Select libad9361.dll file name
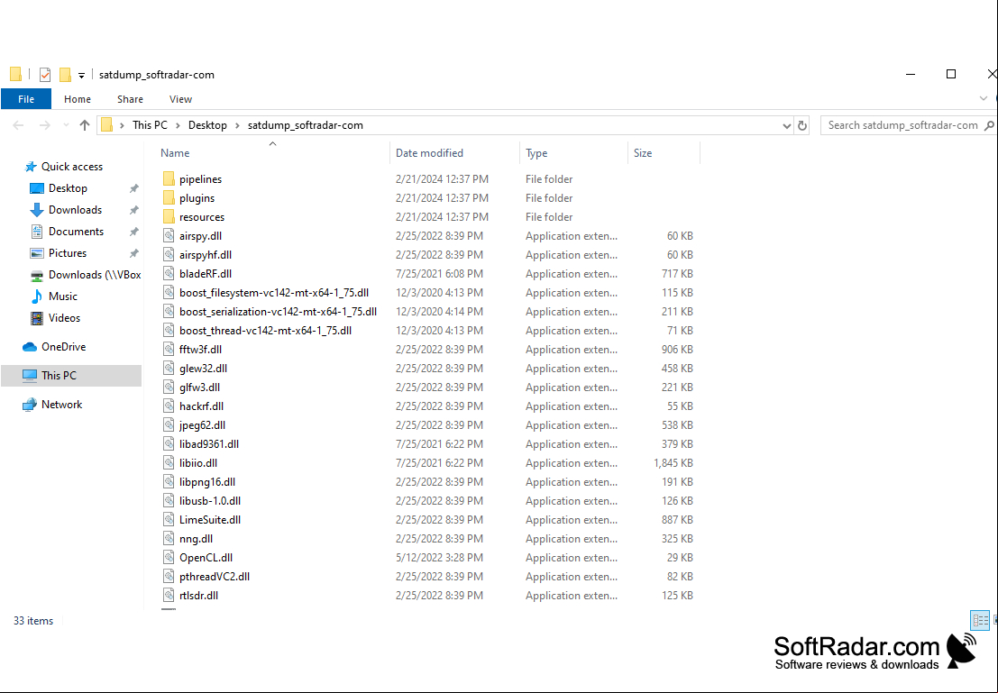The height and width of the screenshot is (693, 998). coord(209,444)
